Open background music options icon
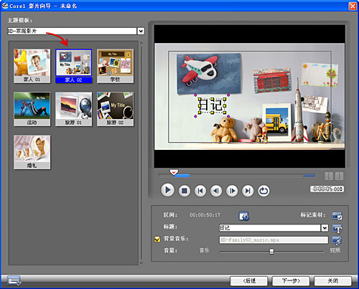This screenshot has width=359, height=289. (x=337, y=240)
